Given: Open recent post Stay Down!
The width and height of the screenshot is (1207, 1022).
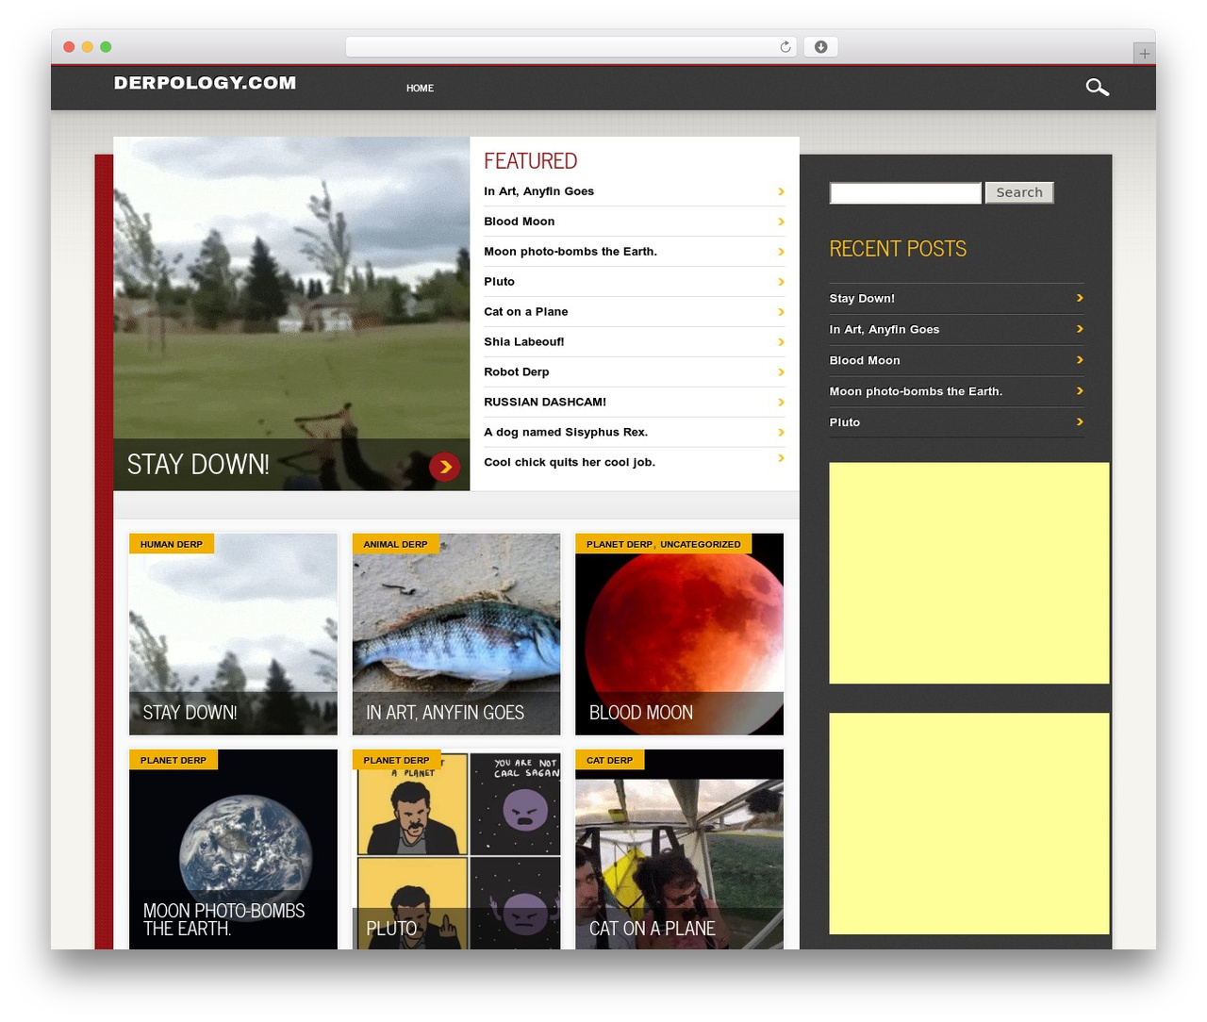Looking at the screenshot, I should (862, 299).
